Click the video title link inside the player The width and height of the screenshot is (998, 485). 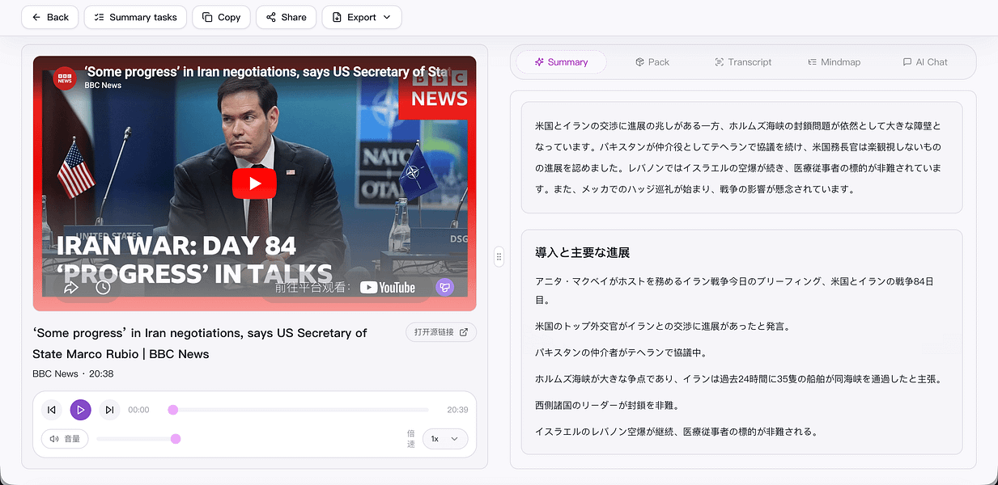coord(267,72)
